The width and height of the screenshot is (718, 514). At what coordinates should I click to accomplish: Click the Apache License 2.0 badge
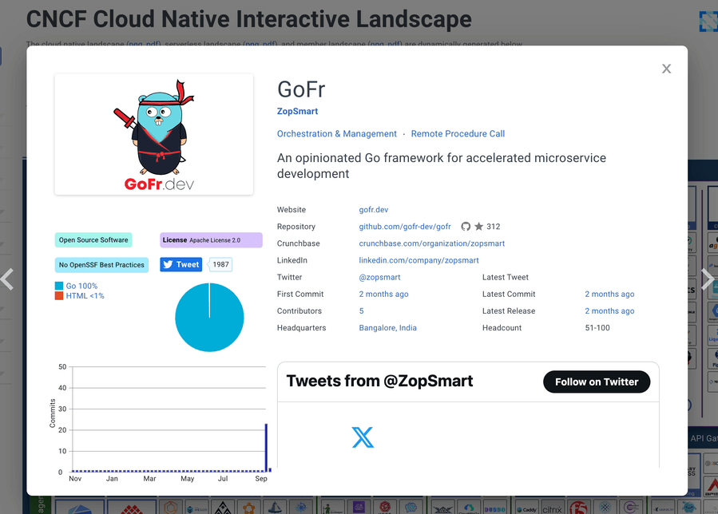(211, 239)
